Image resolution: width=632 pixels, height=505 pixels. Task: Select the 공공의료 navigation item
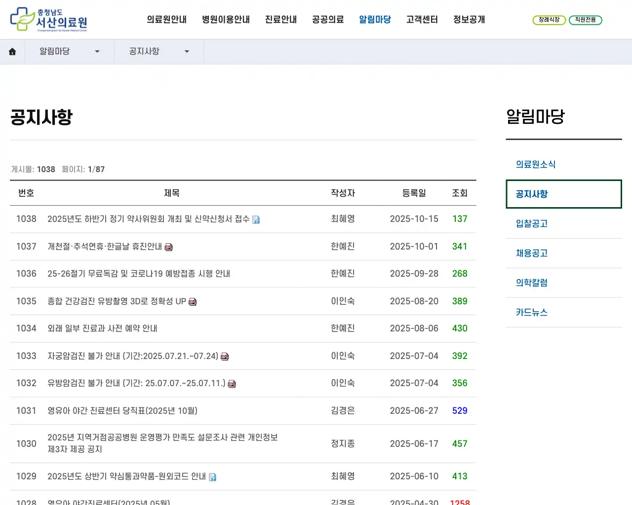[x=327, y=19]
